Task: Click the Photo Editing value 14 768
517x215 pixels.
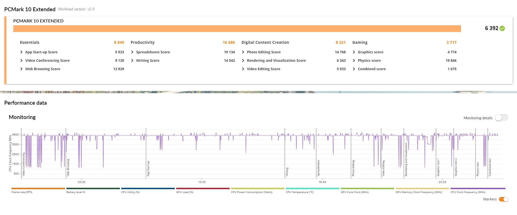Action: 340,52
